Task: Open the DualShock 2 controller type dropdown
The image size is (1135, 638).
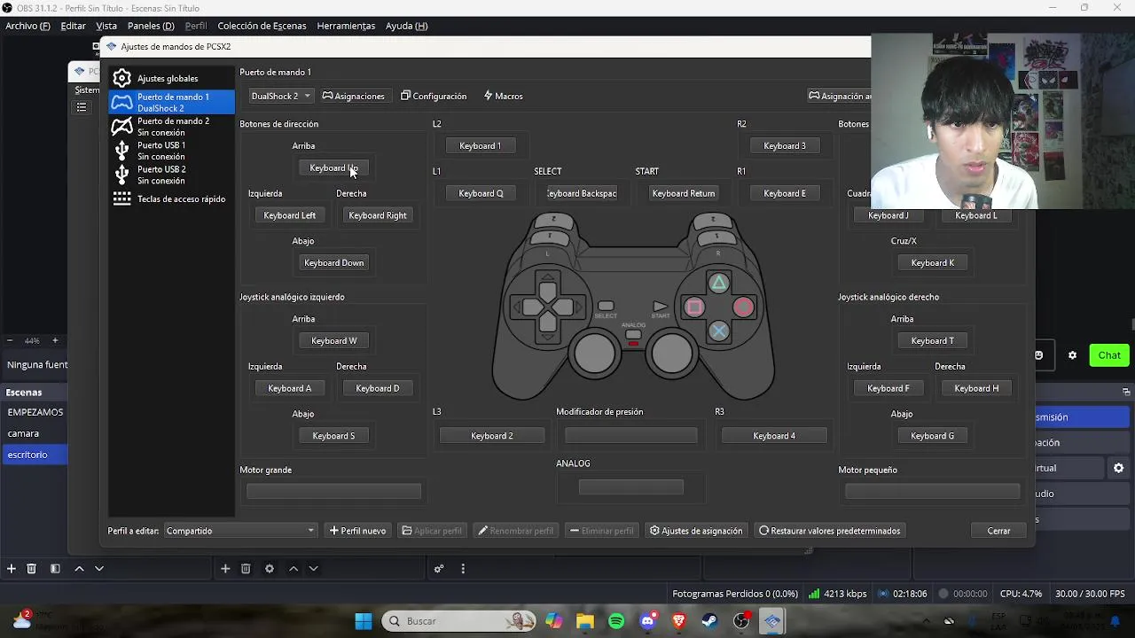Action: click(280, 96)
